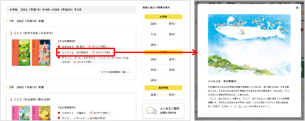Click the くじらぐも 中川李枝子 list entry text
Image resolution: width=305 pixels, height=121 pixels.
(75, 52)
